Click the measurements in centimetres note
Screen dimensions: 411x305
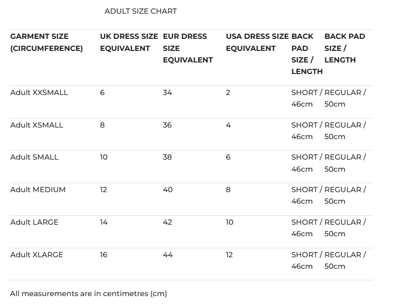(x=88, y=294)
